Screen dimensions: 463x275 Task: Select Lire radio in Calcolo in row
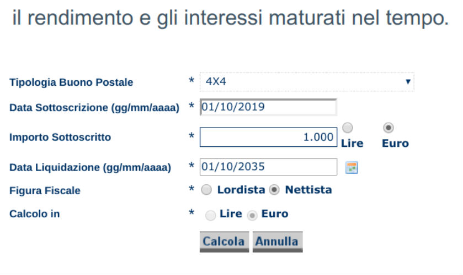[x=210, y=216]
